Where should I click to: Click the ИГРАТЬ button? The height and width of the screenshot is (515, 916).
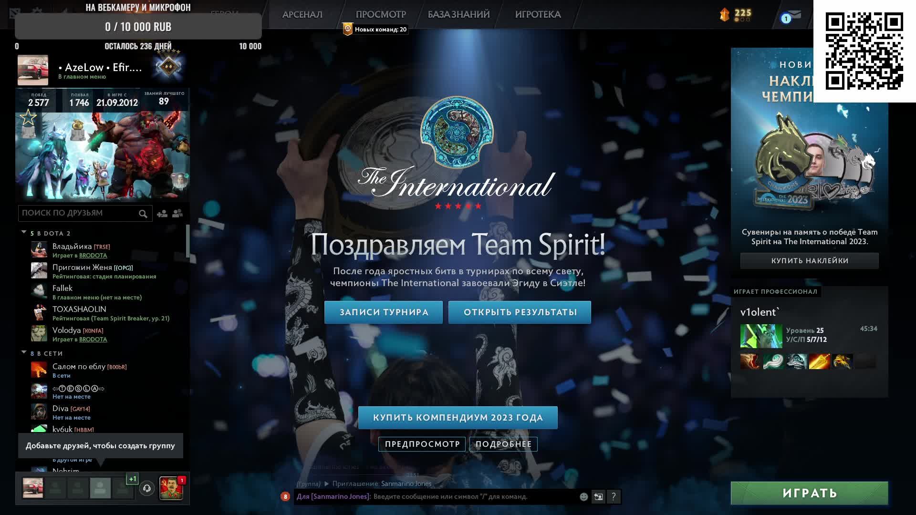tap(809, 493)
